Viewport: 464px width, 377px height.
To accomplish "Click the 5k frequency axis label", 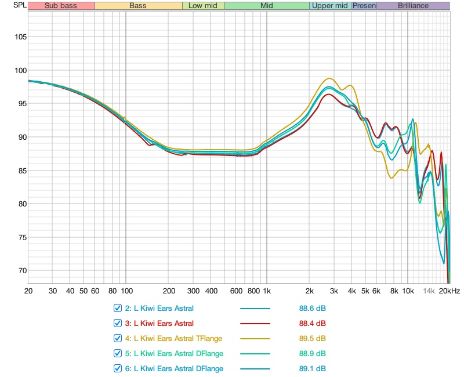I will (x=365, y=291).
